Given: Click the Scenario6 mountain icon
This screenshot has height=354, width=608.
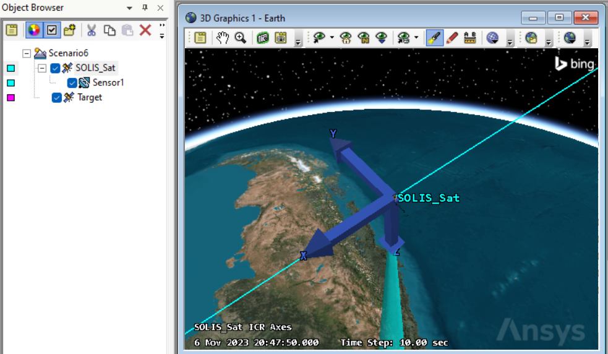Looking at the screenshot, I should click(x=40, y=53).
